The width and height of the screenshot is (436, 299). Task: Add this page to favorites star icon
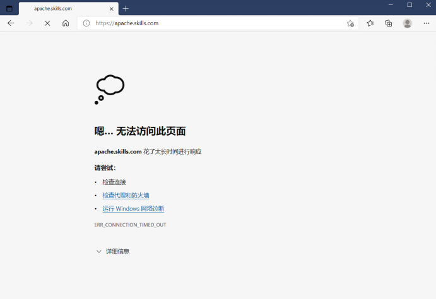tap(350, 23)
